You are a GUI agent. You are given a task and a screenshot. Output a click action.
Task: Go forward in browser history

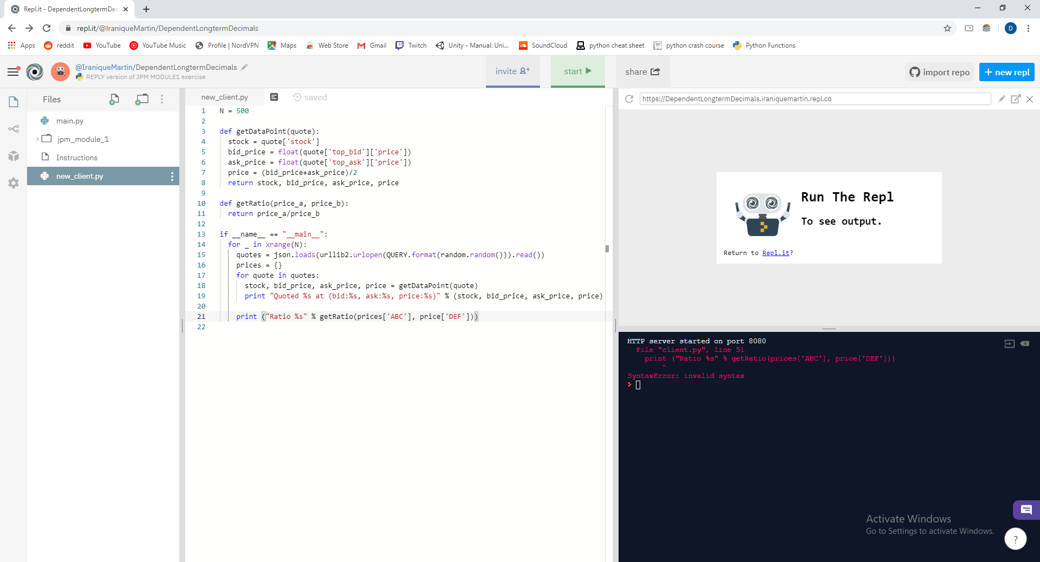click(x=29, y=28)
